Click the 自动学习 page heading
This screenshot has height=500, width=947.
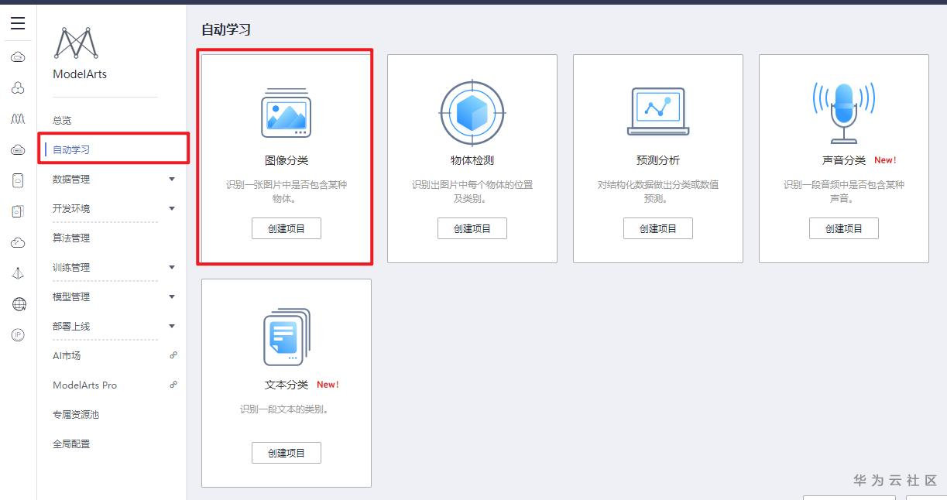pyautogui.click(x=226, y=29)
